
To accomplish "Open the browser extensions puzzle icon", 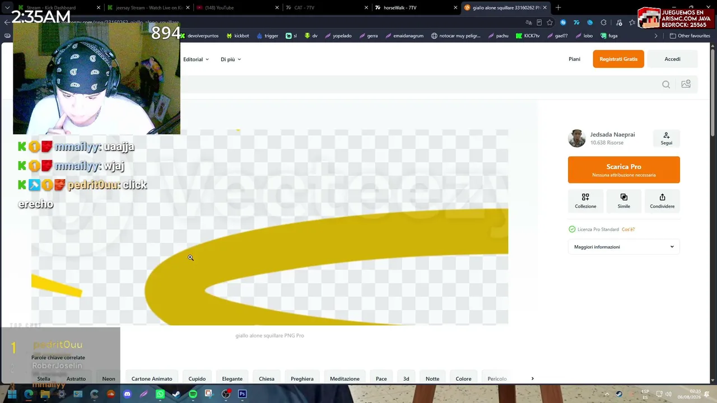I will tap(603, 22).
